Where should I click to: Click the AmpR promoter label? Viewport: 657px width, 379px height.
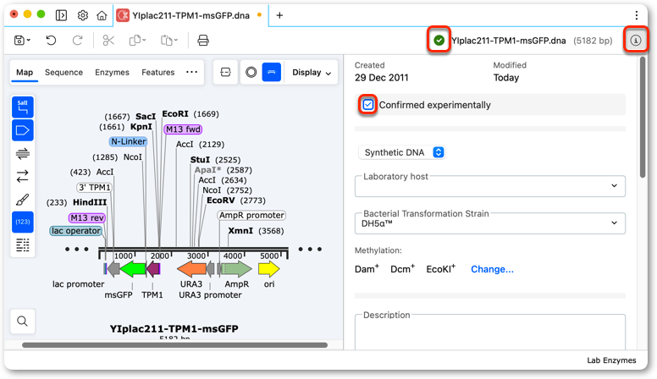click(x=251, y=215)
